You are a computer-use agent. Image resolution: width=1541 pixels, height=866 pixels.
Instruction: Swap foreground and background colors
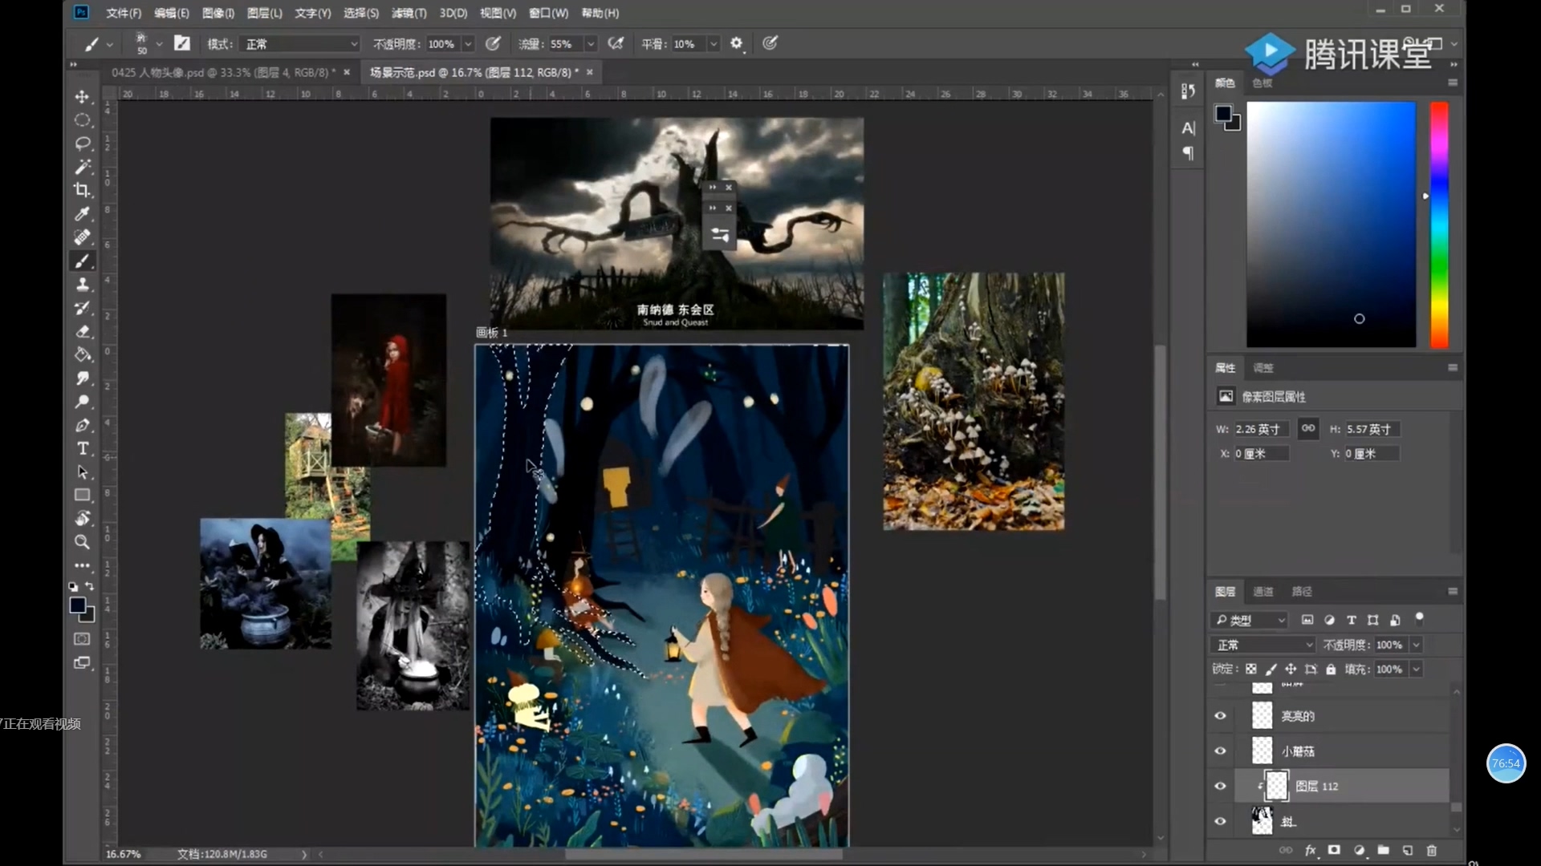pyautogui.click(x=90, y=586)
